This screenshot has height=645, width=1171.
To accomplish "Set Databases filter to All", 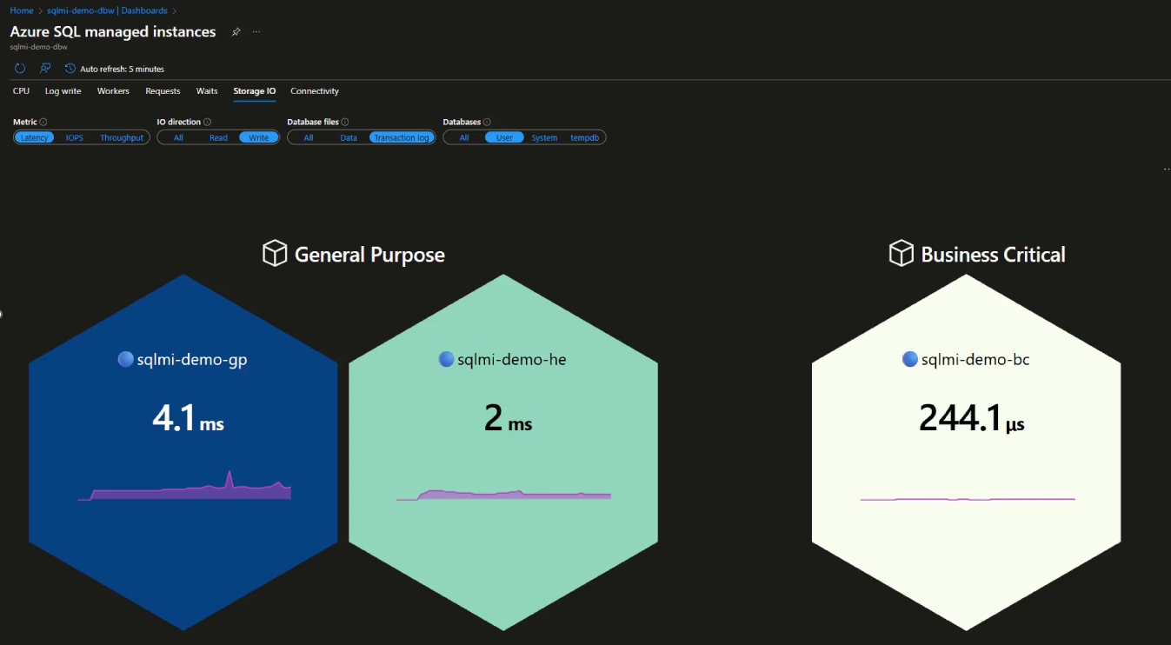I will [x=464, y=137].
